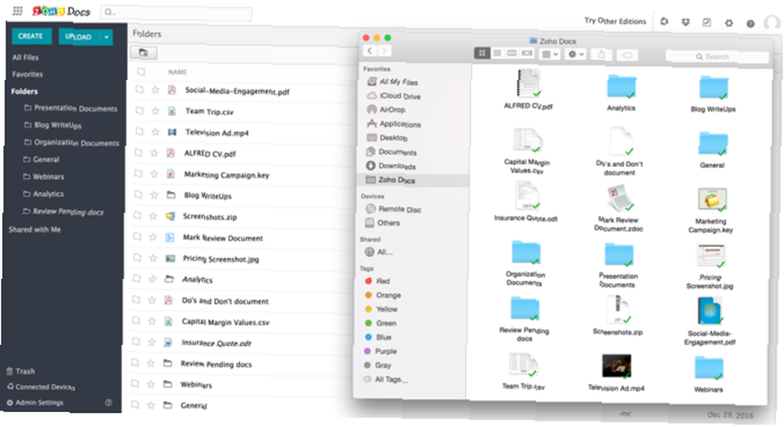Open AirDrop in Finder sidebar

pos(387,110)
